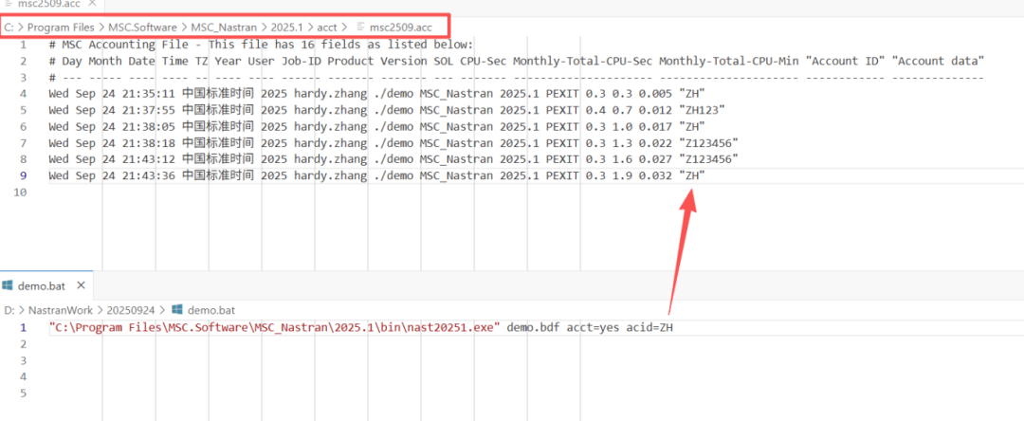Click the nast20251.exe path string in demo.bat
The image size is (1024, 421).
pos(275,328)
